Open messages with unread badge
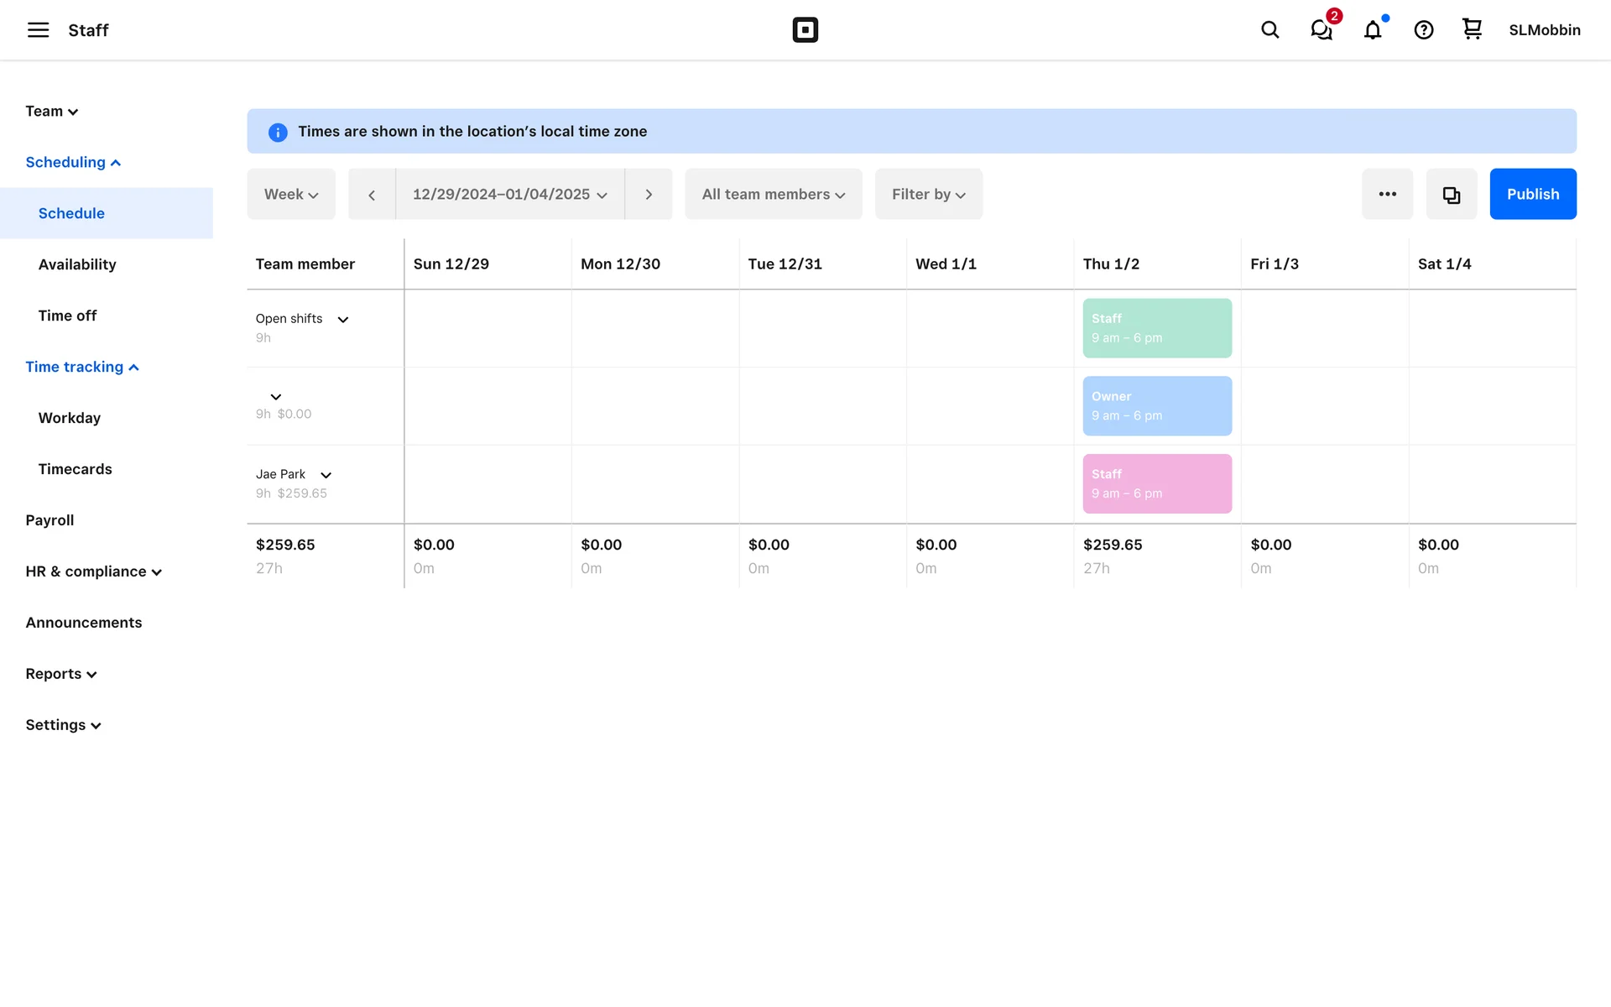 pos(1322,30)
